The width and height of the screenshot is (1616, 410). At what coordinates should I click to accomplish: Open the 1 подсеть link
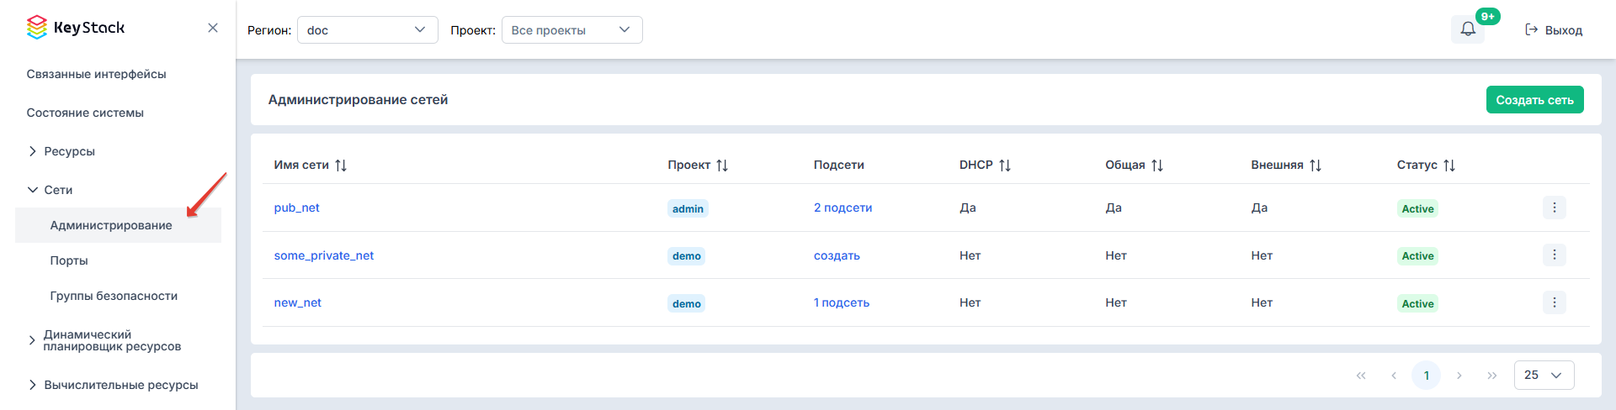(841, 302)
